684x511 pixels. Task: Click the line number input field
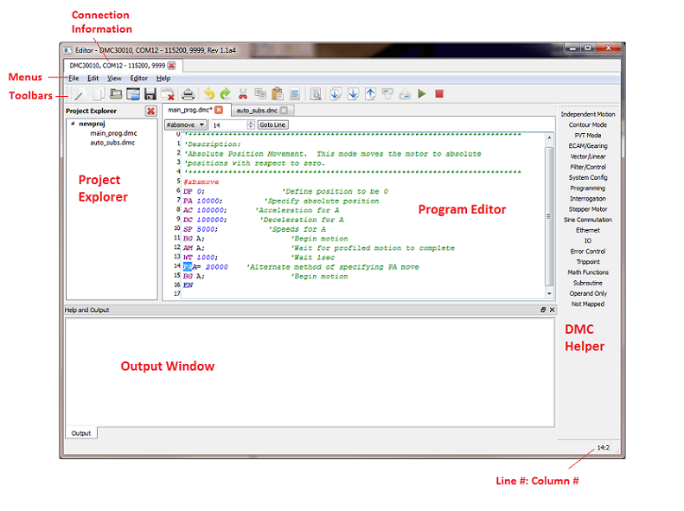point(229,125)
